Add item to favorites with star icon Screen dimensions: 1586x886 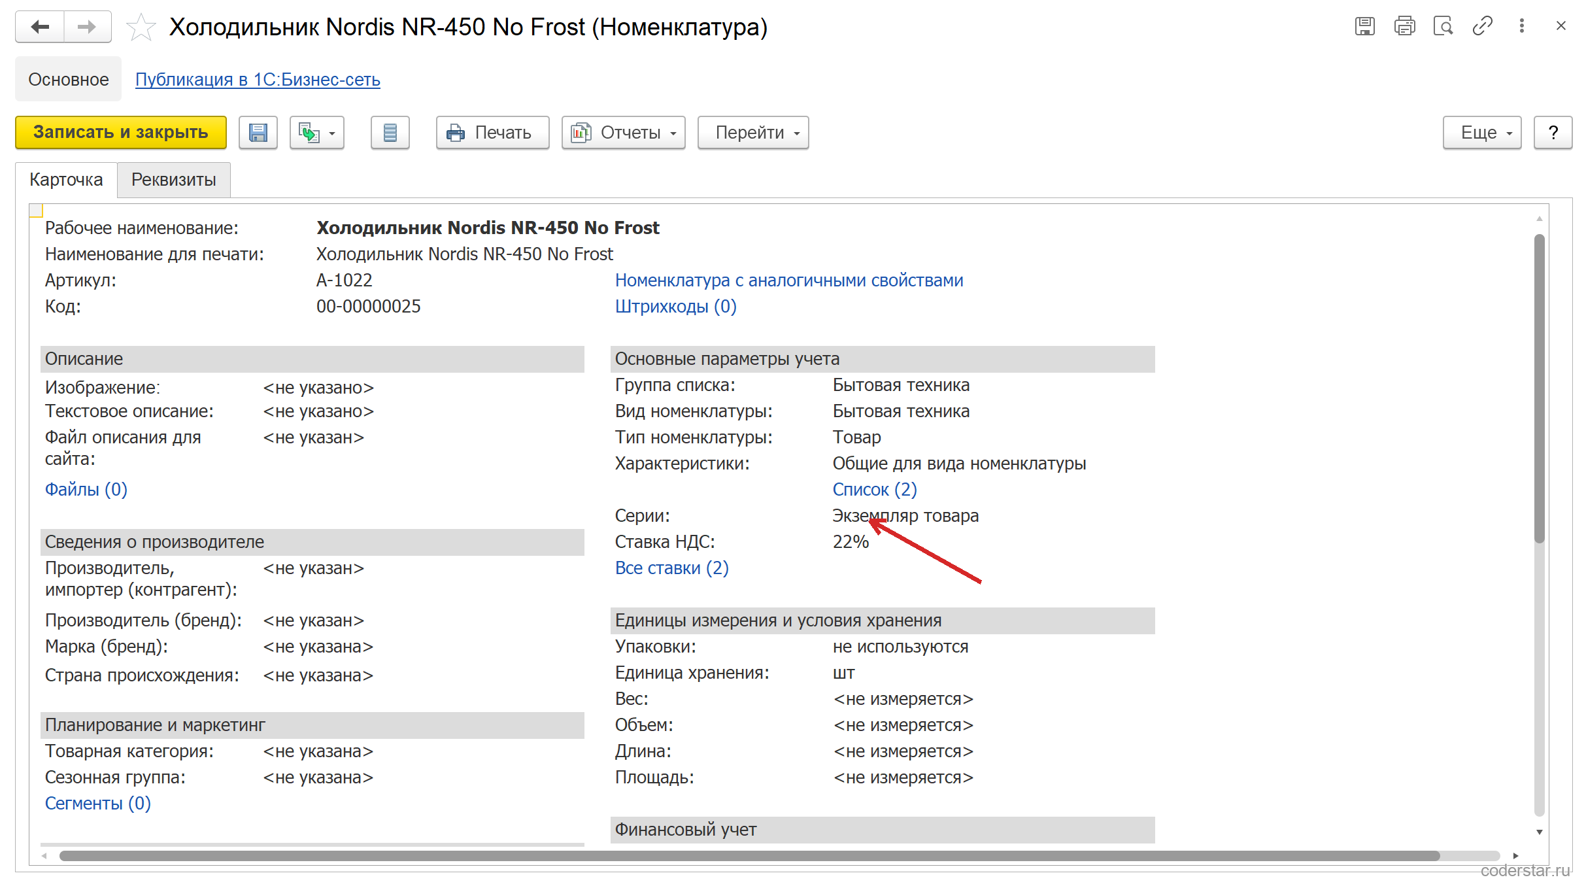(141, 27)
